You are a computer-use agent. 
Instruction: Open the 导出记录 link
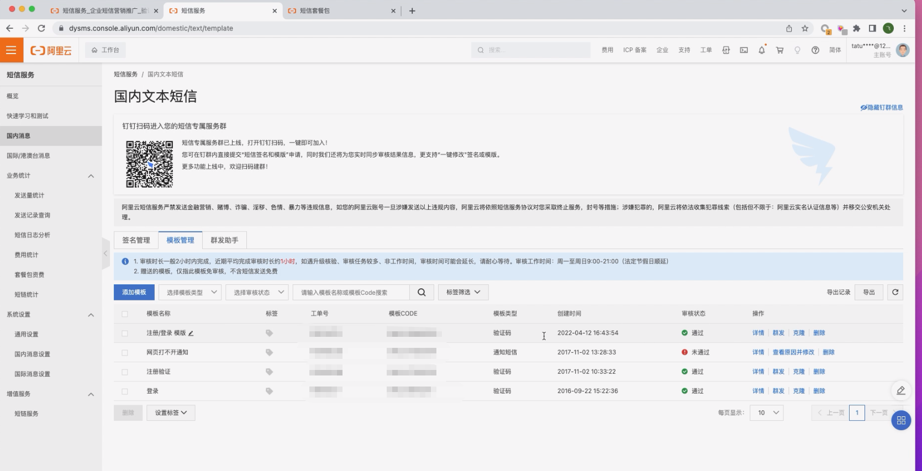839,293
